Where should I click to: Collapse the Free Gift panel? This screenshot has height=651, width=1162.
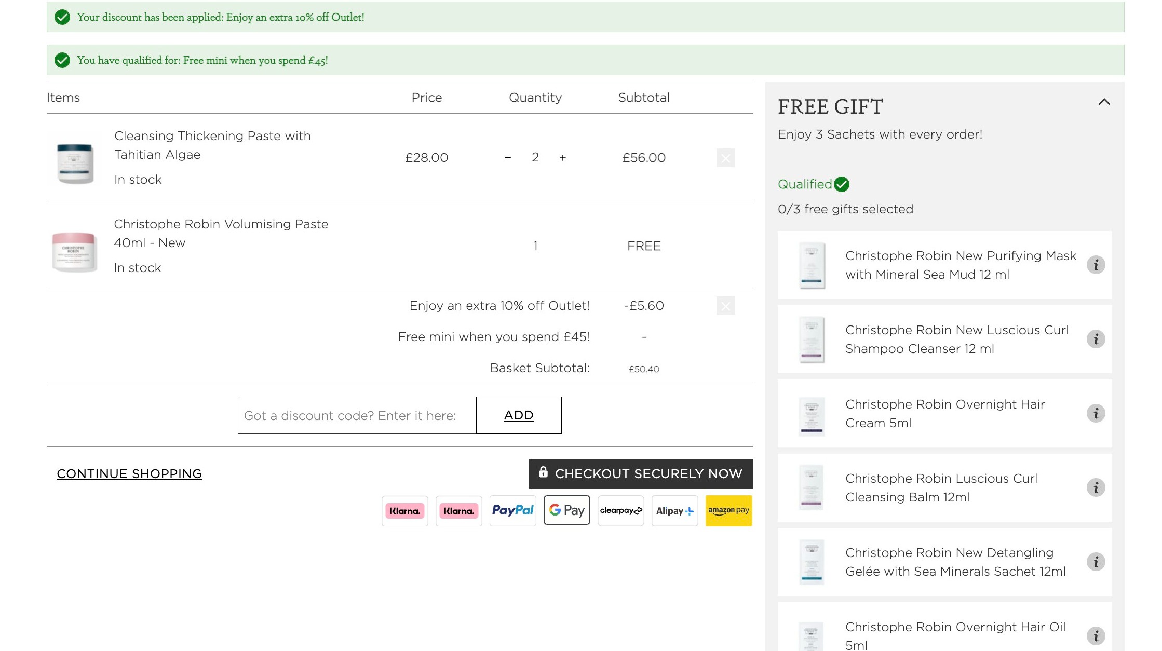click(x=1104, y=102)
